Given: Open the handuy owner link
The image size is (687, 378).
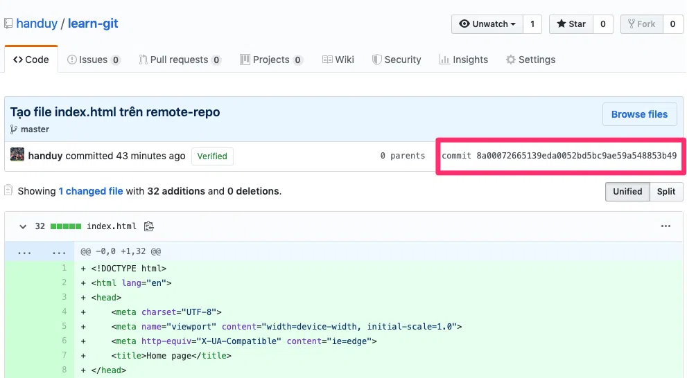Looking at the screenshot, I should click(37, 24).
